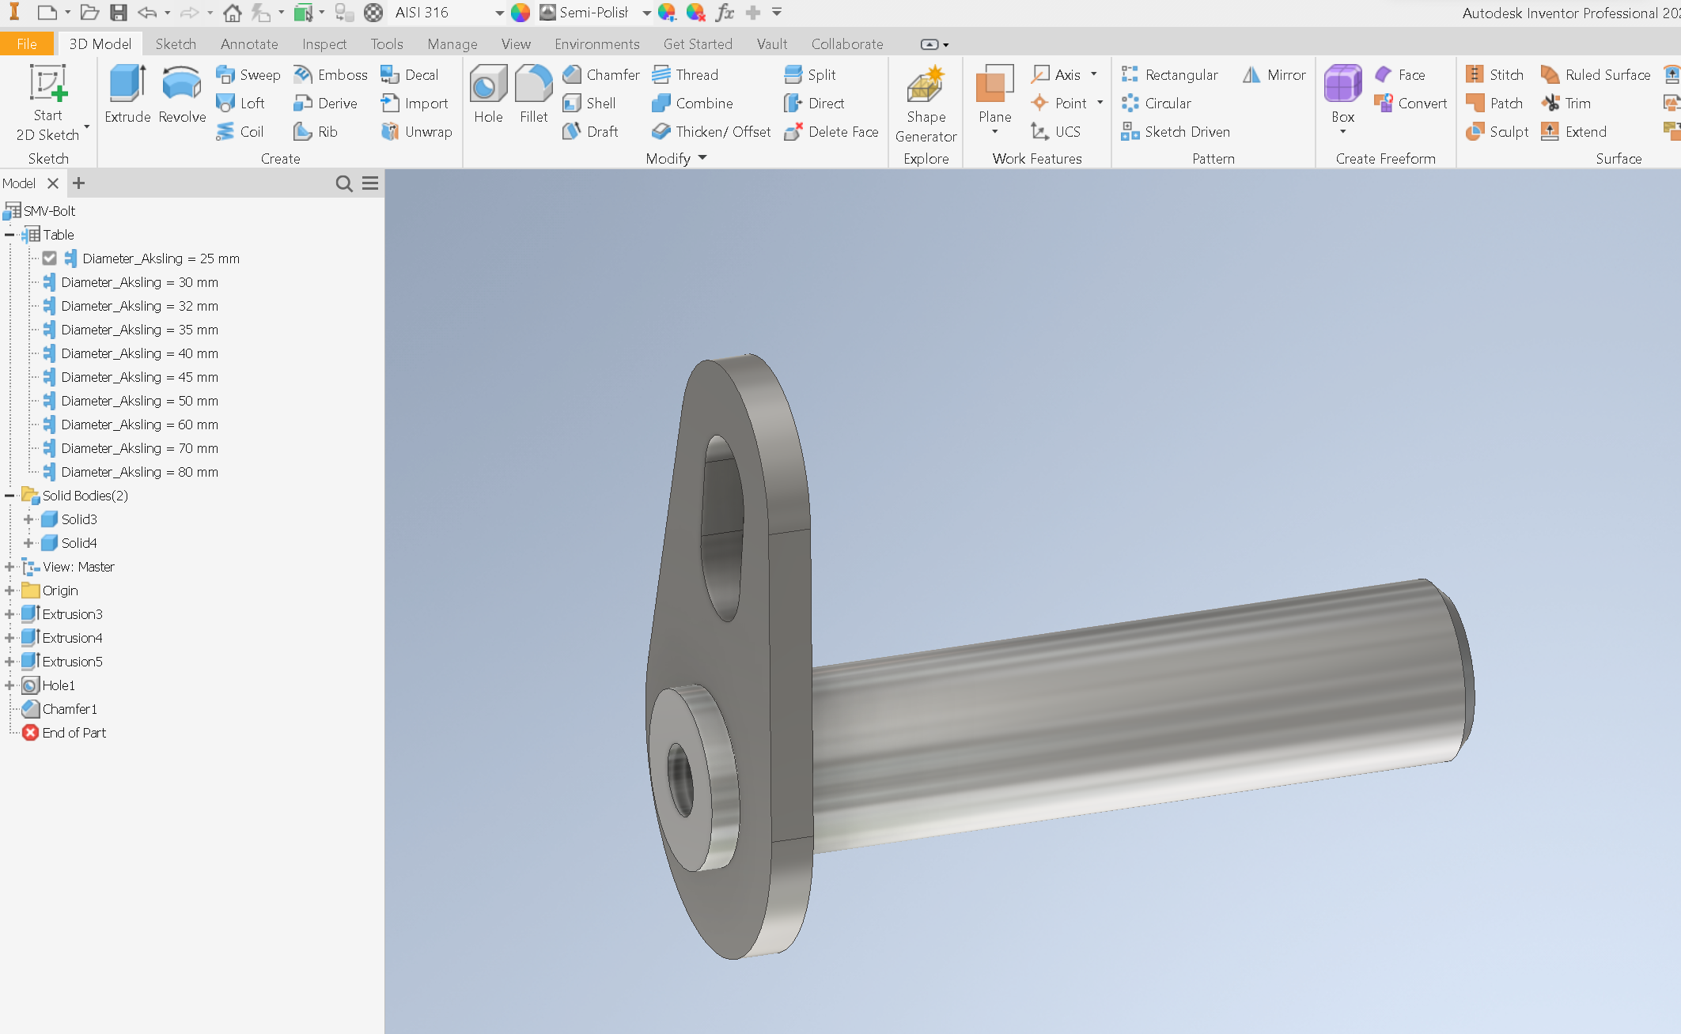Open the Semi-Polished appearance dropdown

point(646,13)
